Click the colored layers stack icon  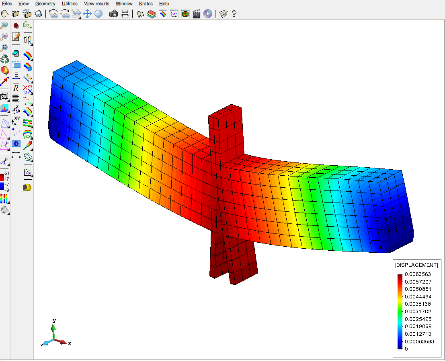coord(152,14)
